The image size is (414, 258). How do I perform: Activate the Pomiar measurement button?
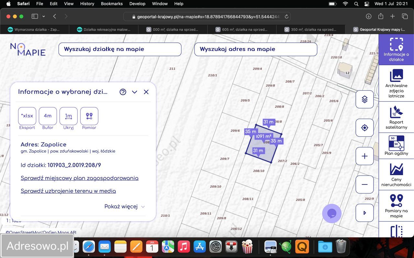(89, 116)
